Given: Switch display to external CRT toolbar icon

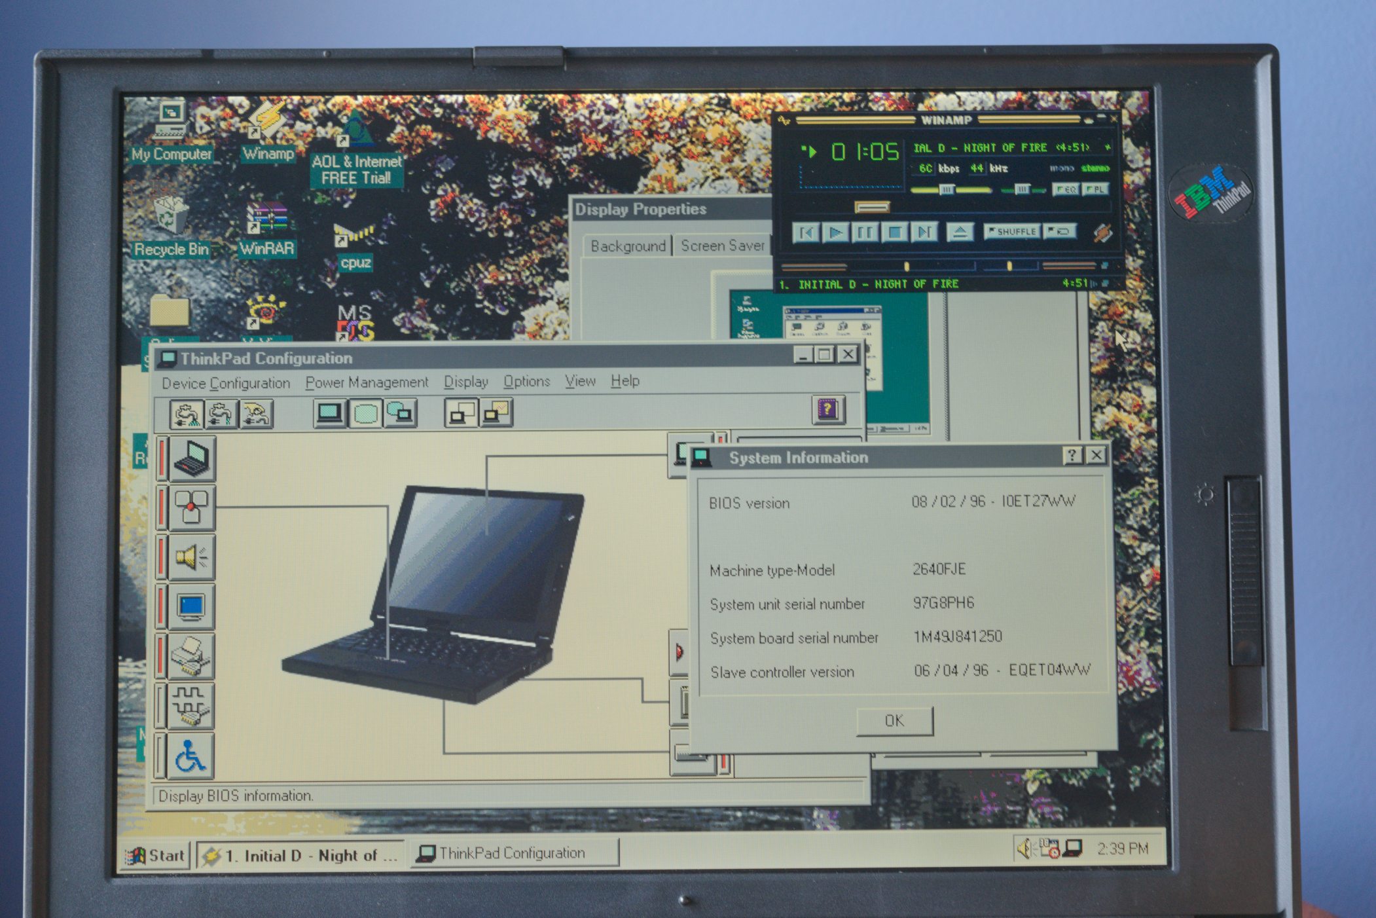Looking at the screenshot, I should coord(365,413).
